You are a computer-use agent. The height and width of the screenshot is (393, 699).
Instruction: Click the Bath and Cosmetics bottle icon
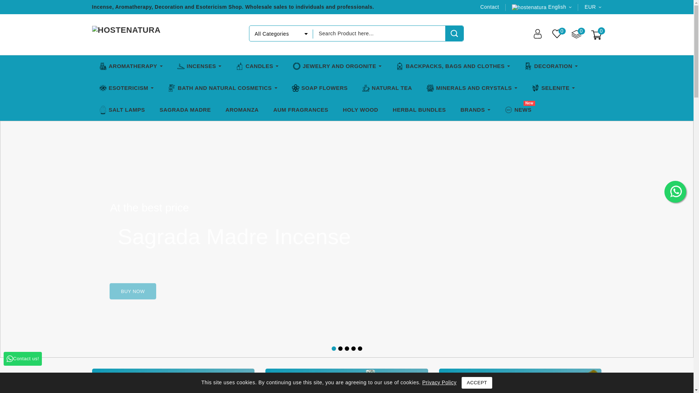(172, 88)
